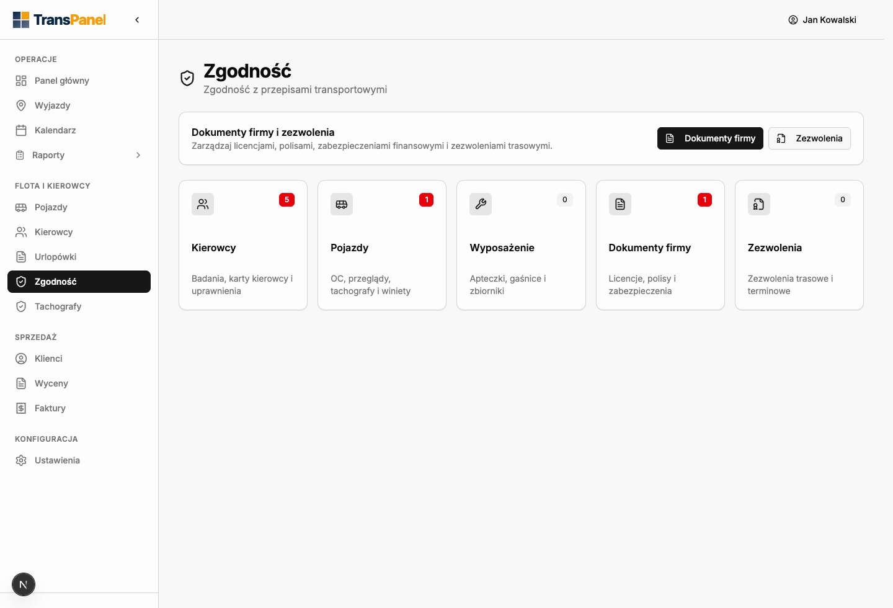
Task: Click "Zezwolenia trasowe i terminowe" text
Action: [x=791, y=285]
